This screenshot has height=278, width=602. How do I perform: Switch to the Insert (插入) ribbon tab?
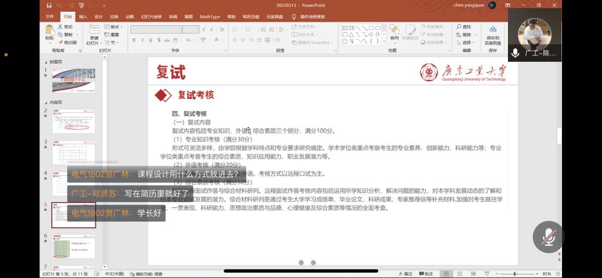(x=83, y=16)
